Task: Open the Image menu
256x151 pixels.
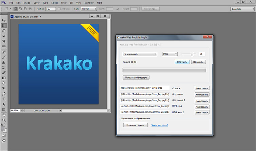Action: pyautogui.click(x=27, y=3)
